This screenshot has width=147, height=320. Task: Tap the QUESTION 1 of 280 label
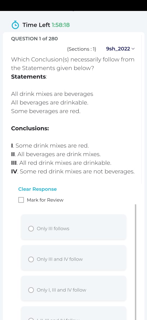34,39
